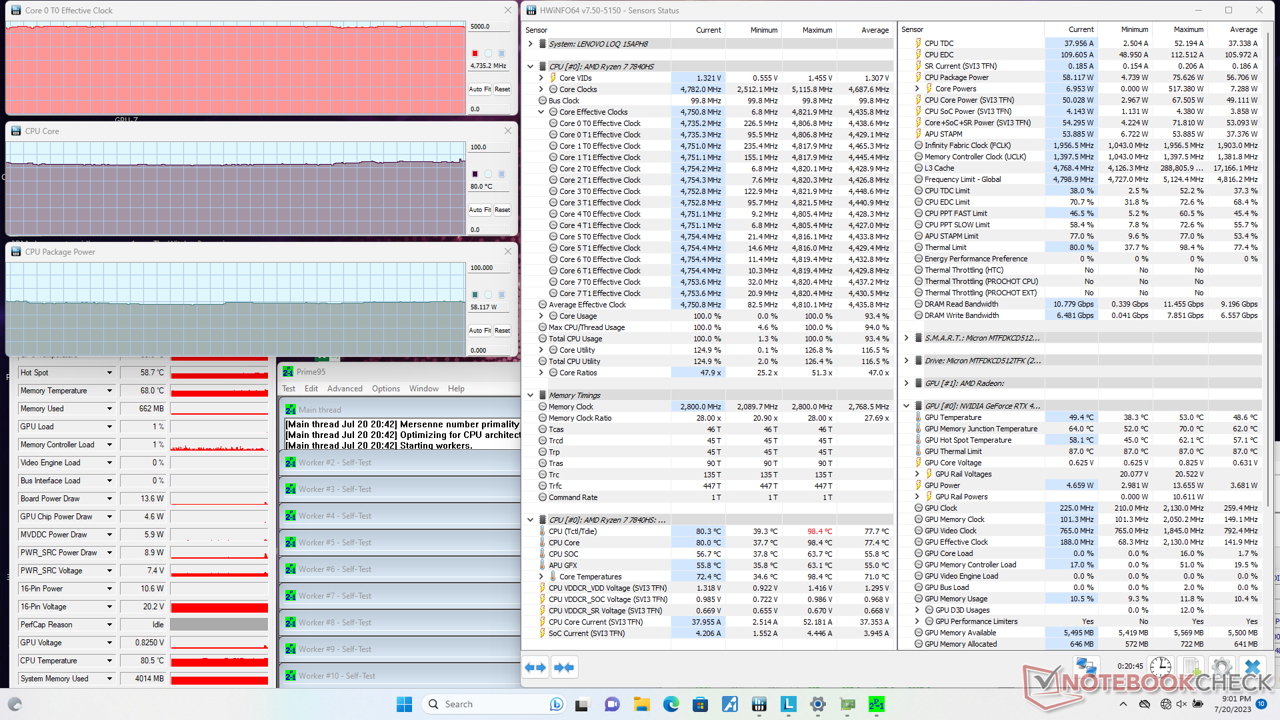Expand the Core Temperatures row
The width and height of the screenshot is (1280, 720).
click(541, 577)
